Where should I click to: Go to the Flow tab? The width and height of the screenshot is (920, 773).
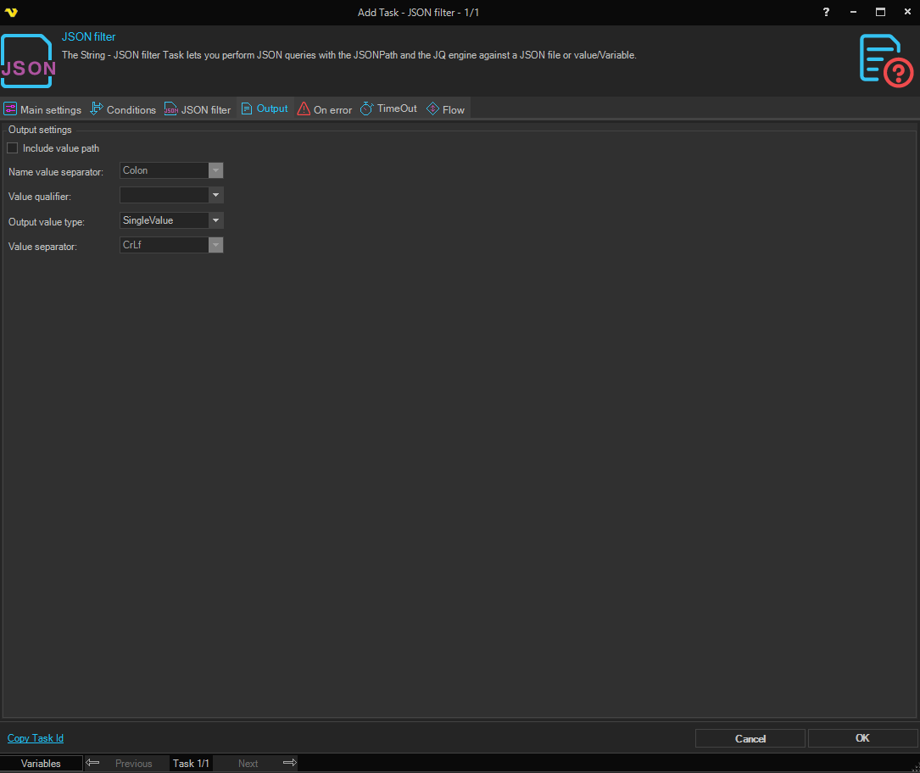(x=446, y=109)
